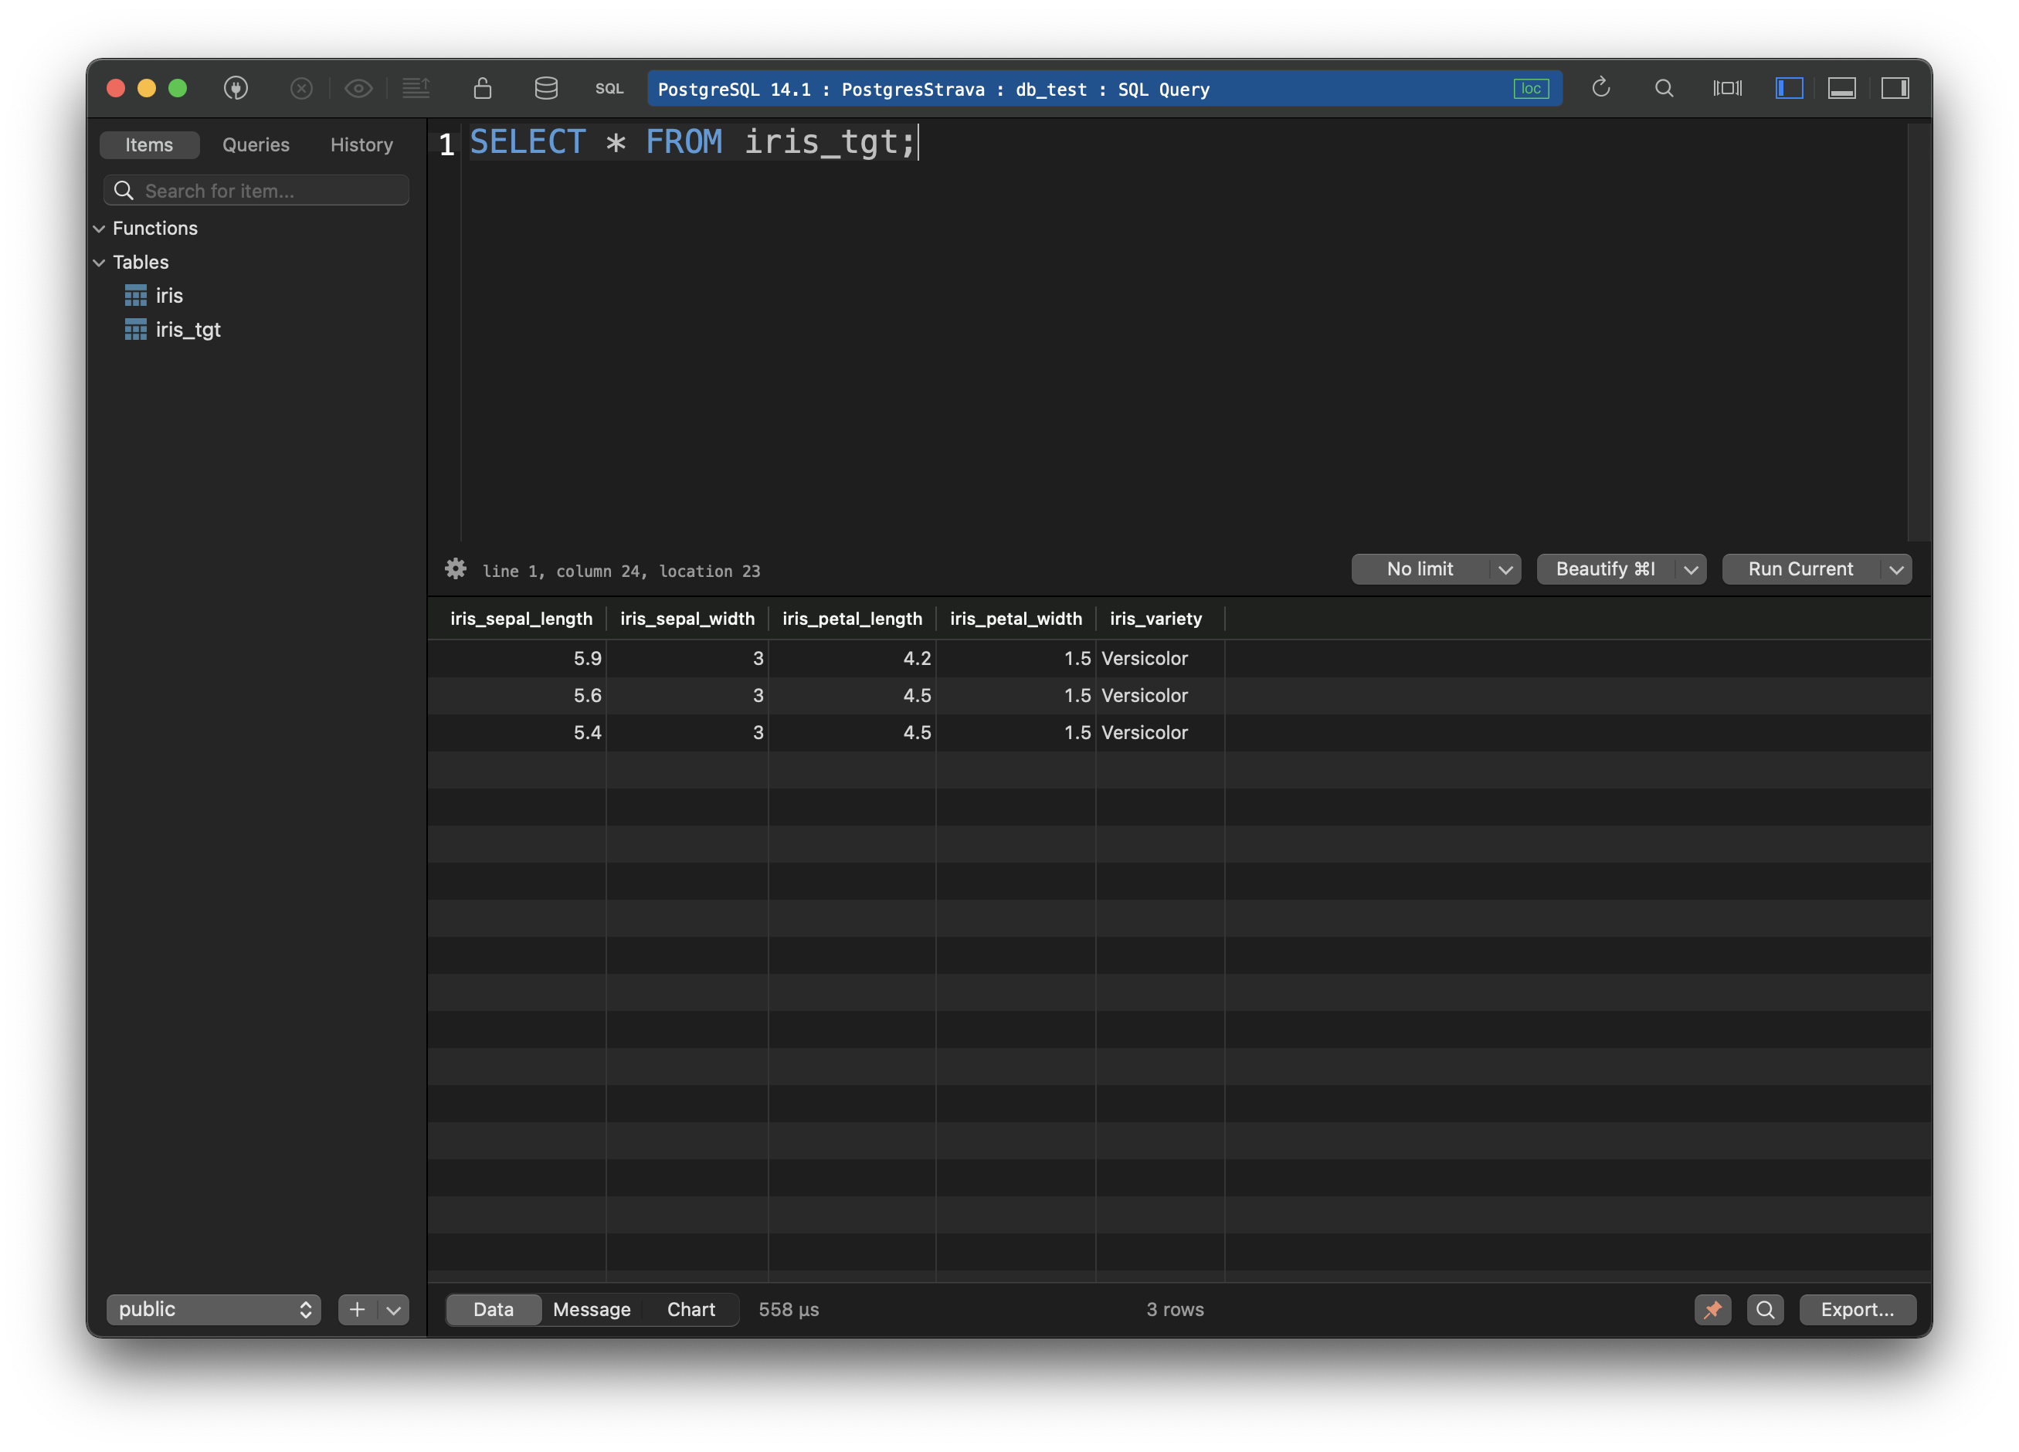Image resolution: width=2019 pixels, height=1452 pixels.
Task: Switch to the Message tab
Action: [591, 1308]
